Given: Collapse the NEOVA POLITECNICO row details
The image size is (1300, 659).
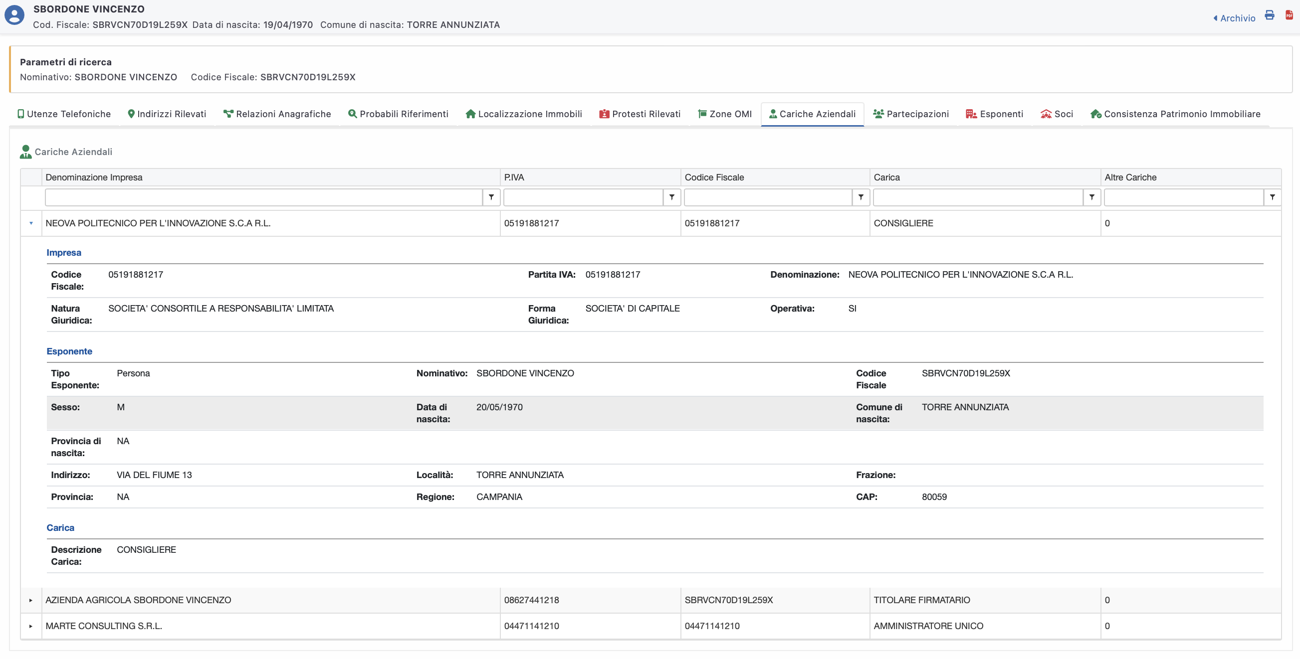Looking at the screenshot, I should click(31, 223).
